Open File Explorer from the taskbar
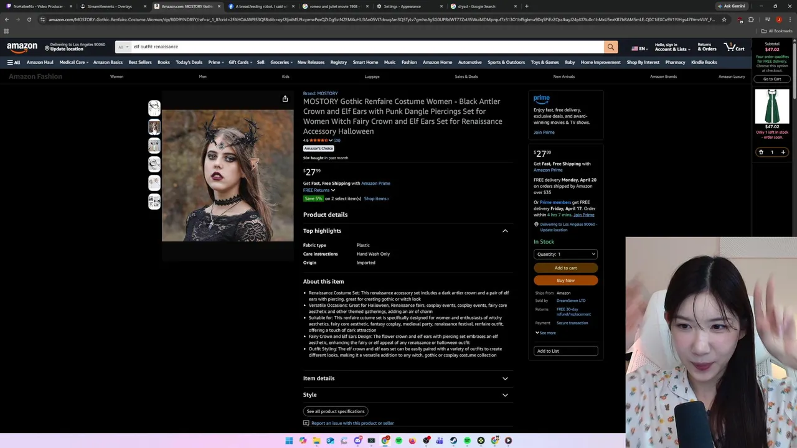Screen dimensions: 797x448 [316, 441]
